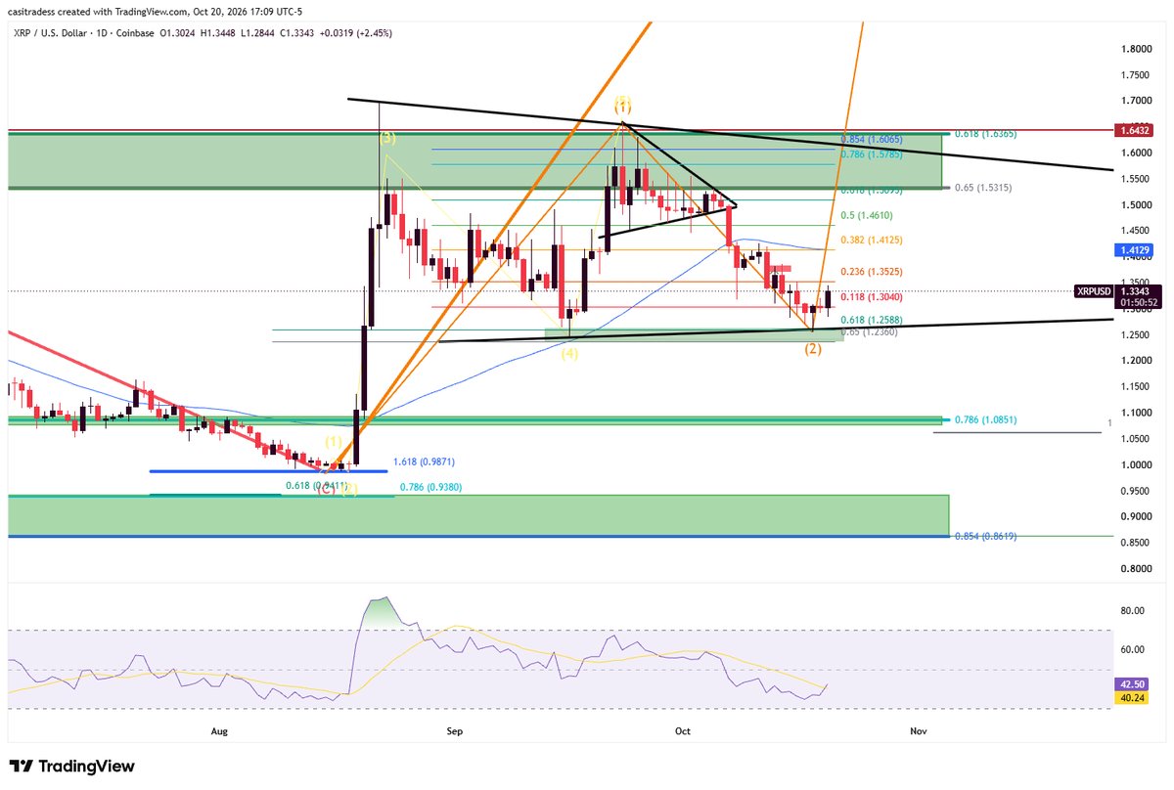
Task: Click the 1.2000 price axis label
Action: pyautogui.click(x=1137, y=361)
